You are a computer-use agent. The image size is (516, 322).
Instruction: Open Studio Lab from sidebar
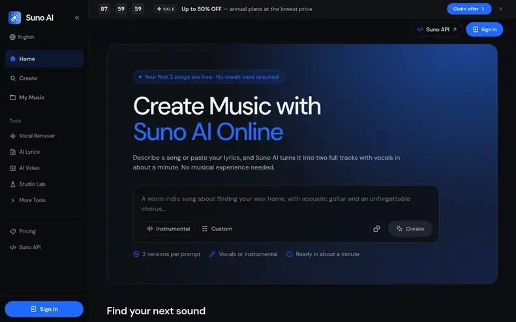pos(44,184)
